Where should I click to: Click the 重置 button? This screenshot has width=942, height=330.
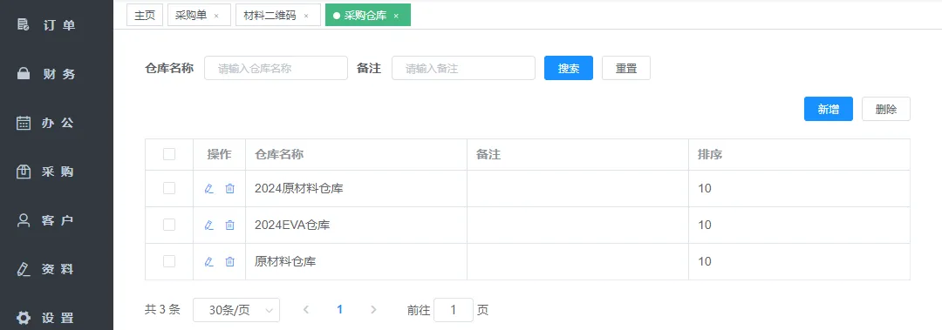626,68
